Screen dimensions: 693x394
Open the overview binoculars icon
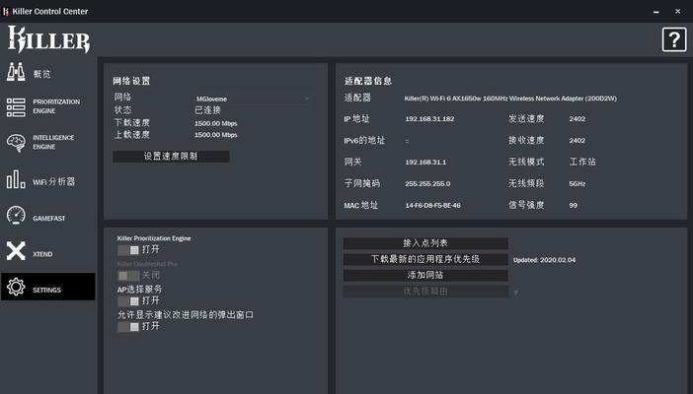(x=16, y=72)
